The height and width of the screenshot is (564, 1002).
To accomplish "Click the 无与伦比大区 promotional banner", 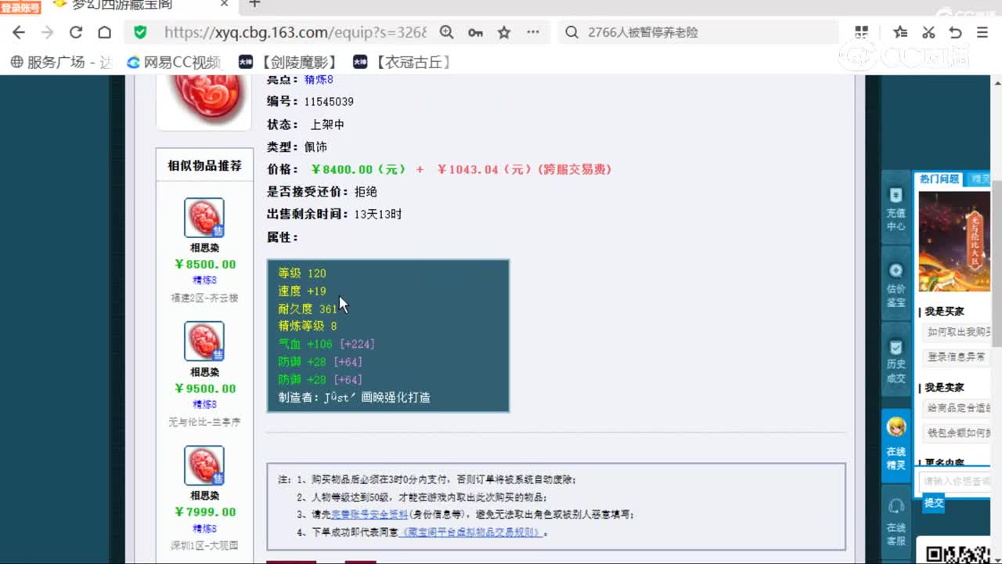I will 955,241.
